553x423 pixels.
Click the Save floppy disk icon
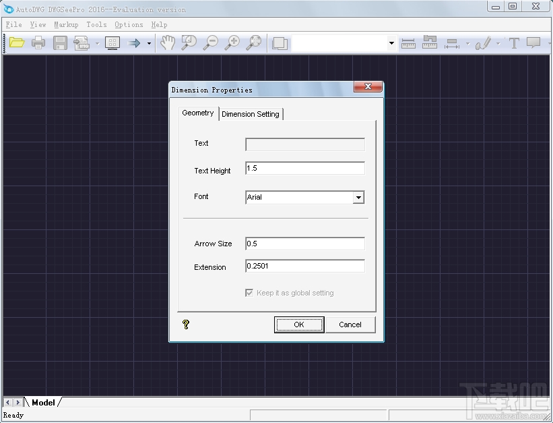point(60,43)
